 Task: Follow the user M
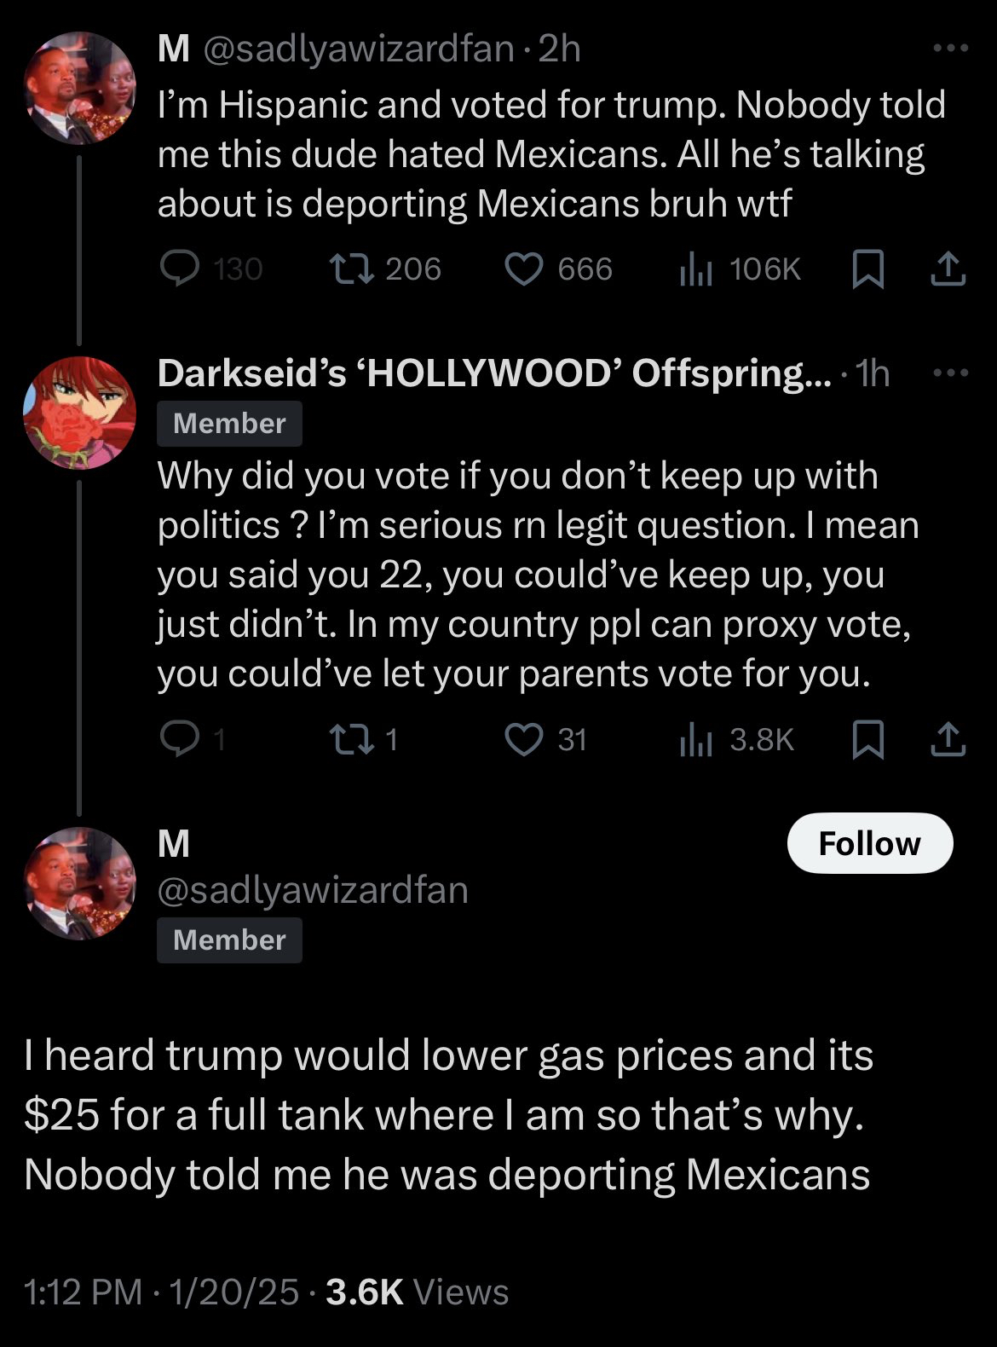869,843
